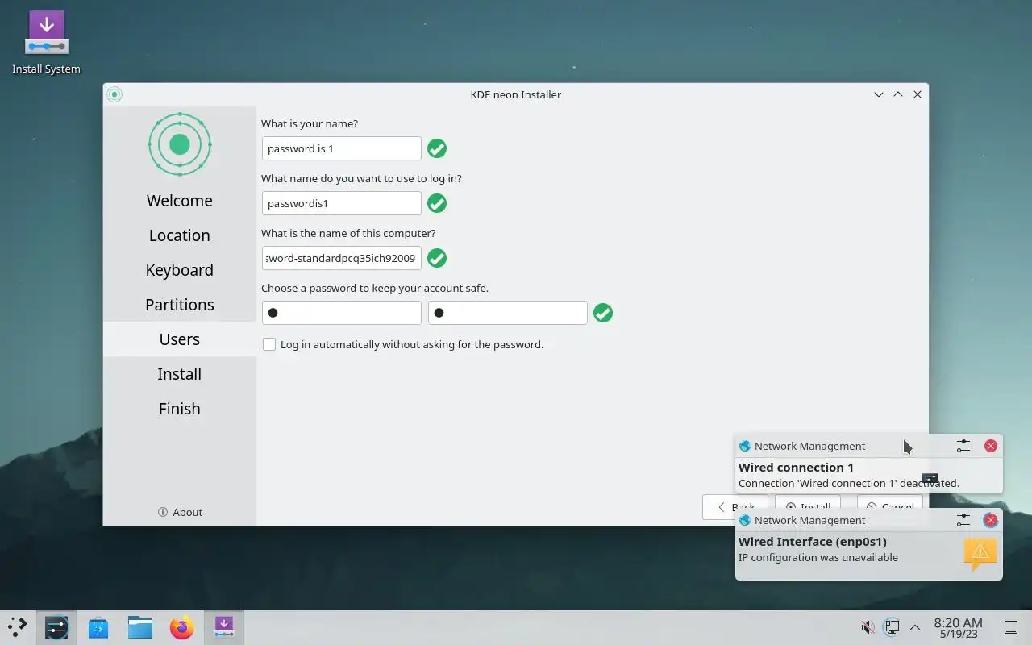
Task: Select the Finish step in sidebar
Action: pos(180,409)
